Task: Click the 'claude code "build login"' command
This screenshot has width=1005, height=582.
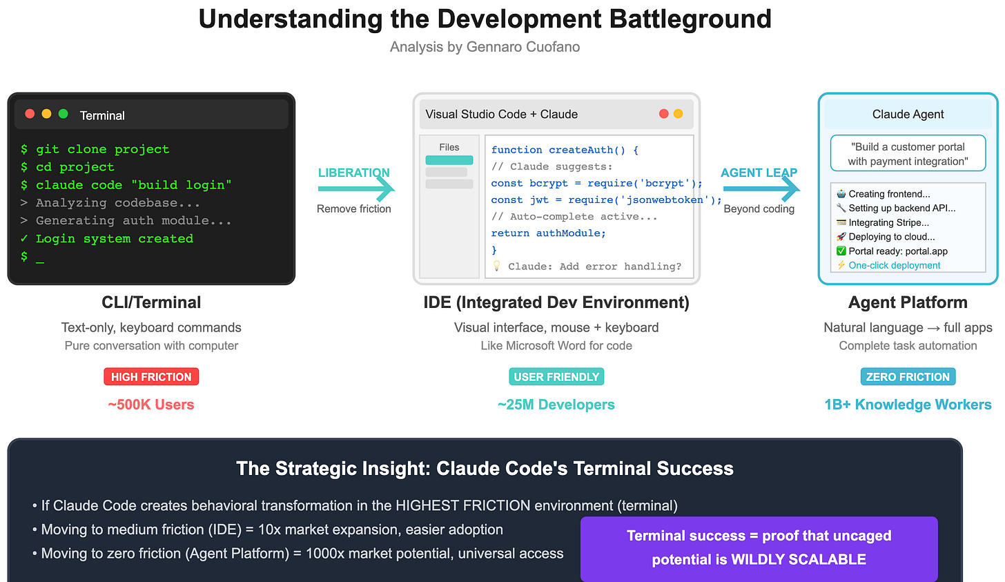Action: coord(134,185)
